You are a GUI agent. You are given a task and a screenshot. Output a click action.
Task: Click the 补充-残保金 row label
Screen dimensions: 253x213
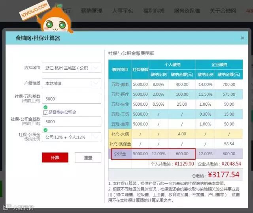[120, 144]
